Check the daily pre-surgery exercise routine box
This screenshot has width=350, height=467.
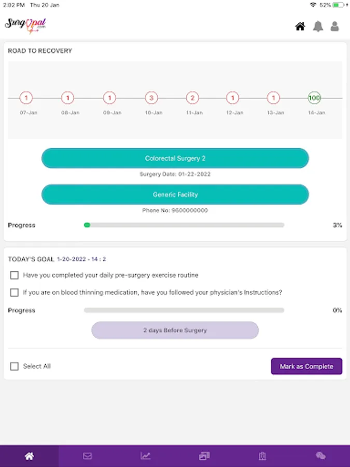pos(15,275)
